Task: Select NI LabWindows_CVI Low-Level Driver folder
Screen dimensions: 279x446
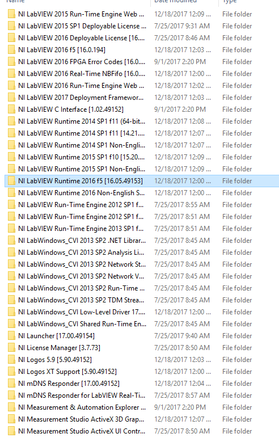Action: (x=82, y=312)
